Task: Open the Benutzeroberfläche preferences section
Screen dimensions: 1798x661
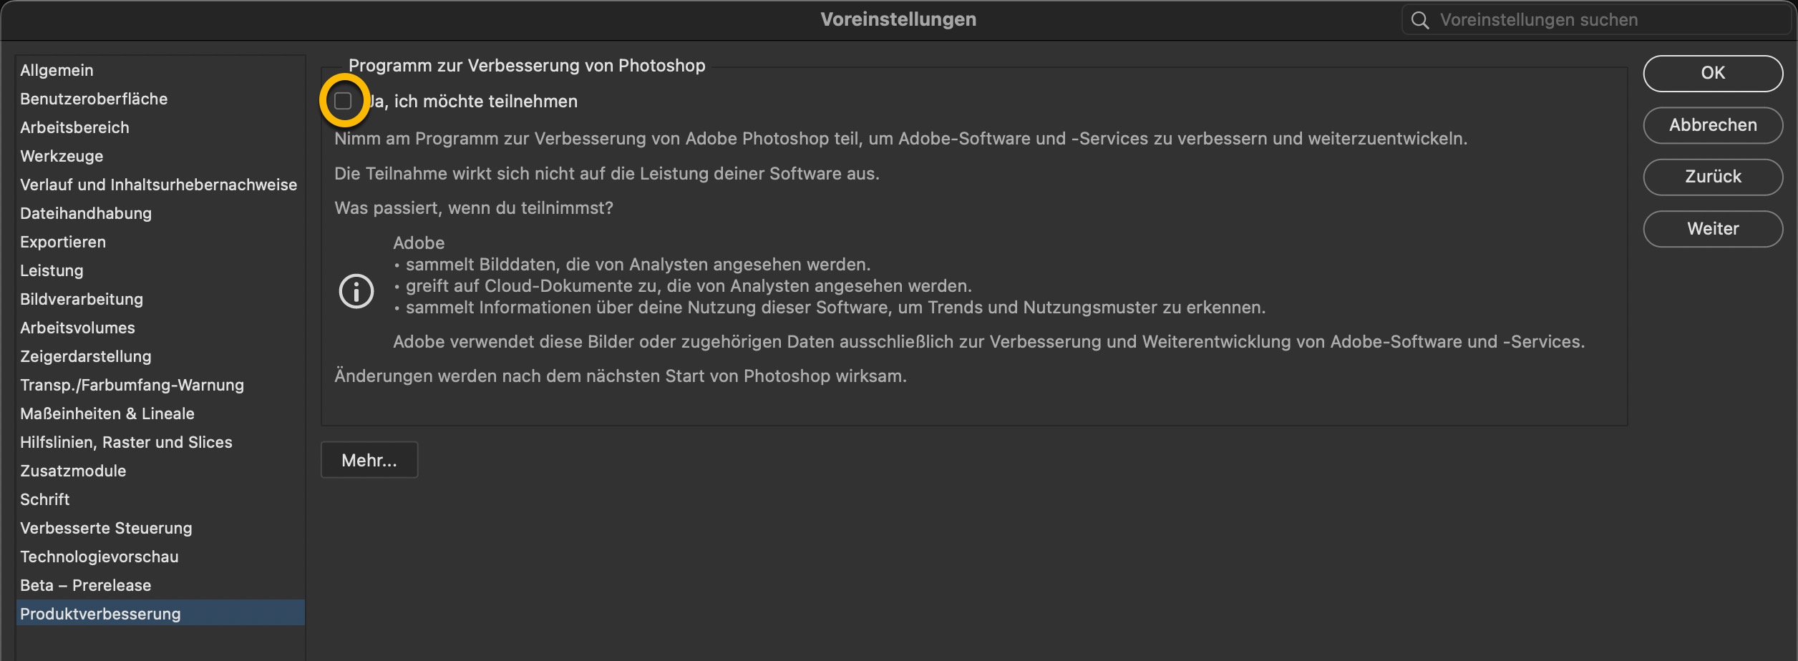Action: (x=94, y=99)
